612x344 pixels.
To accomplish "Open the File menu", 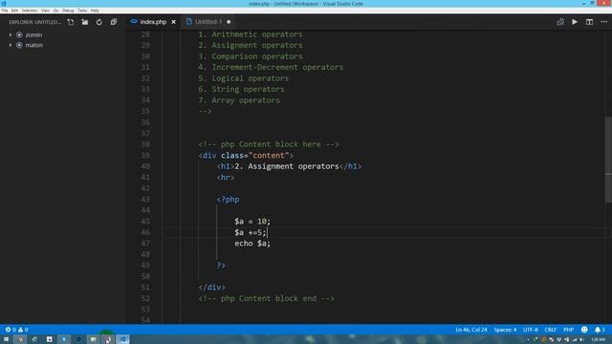I will point(5,11).
